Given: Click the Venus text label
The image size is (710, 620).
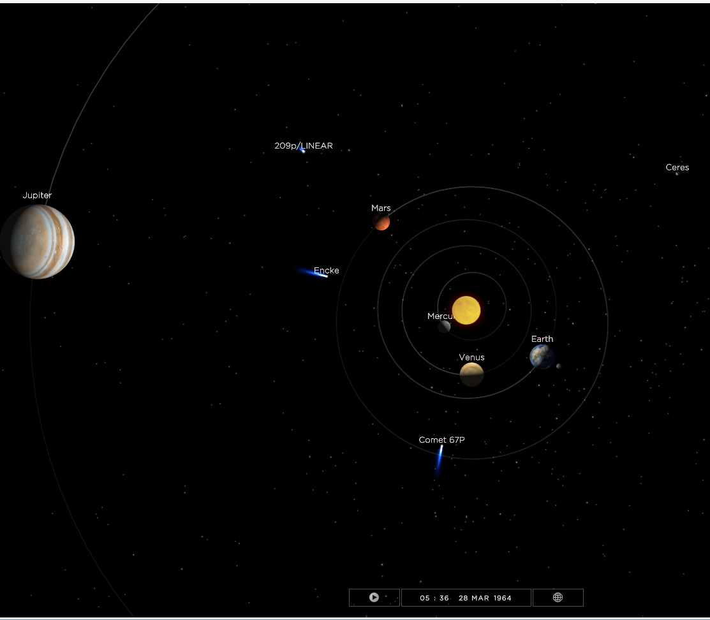Looking at the screenshot, I should pyautogui.click(x=471, y=357).
